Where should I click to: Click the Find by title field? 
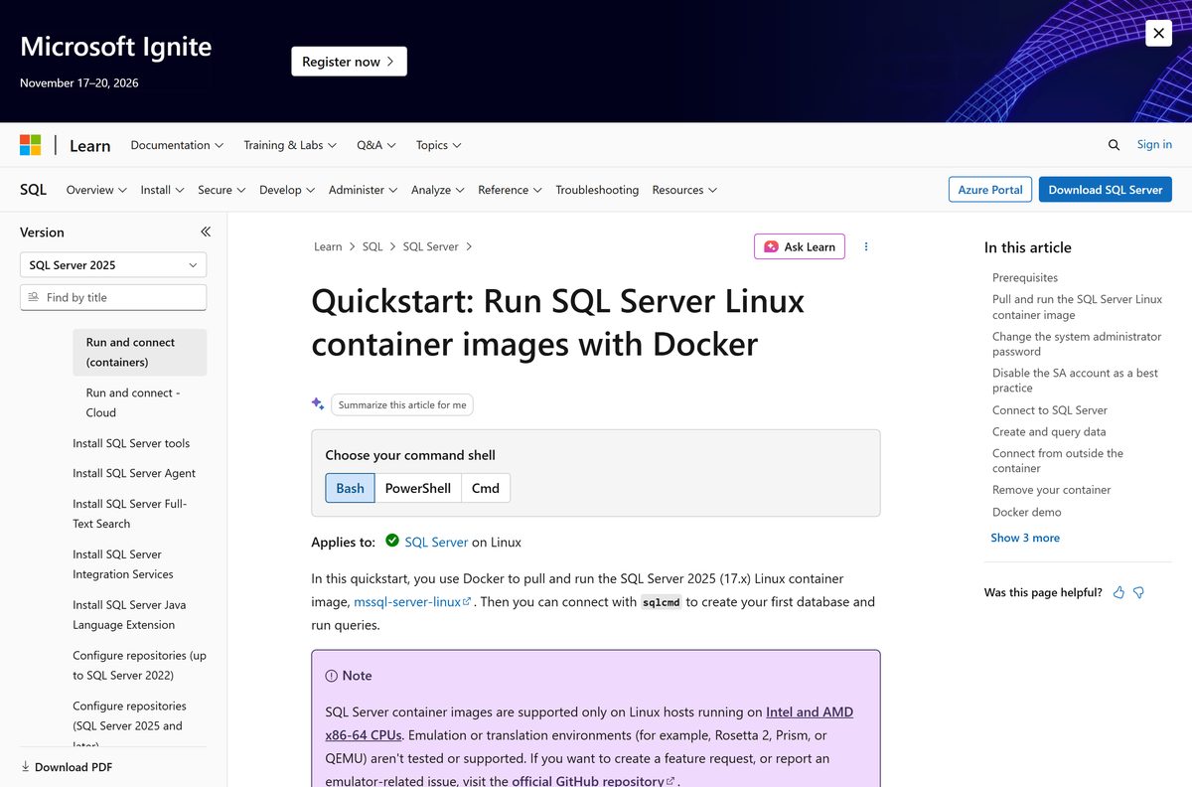pos(113,297)
